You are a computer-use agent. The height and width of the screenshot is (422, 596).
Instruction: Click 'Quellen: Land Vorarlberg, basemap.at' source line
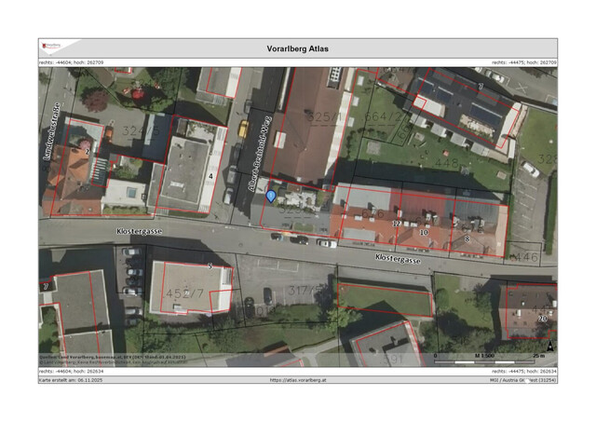[x=113, y=358]
